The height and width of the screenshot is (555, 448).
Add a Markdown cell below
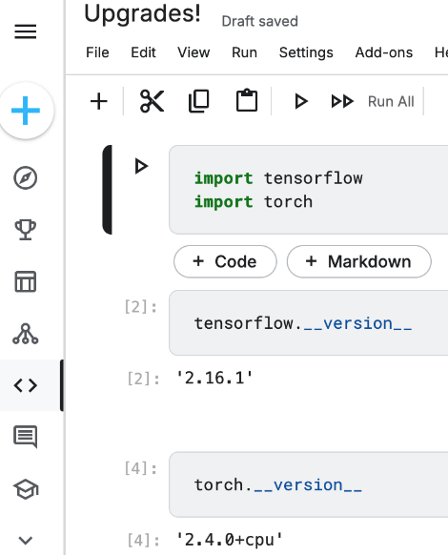click(358, 261)
